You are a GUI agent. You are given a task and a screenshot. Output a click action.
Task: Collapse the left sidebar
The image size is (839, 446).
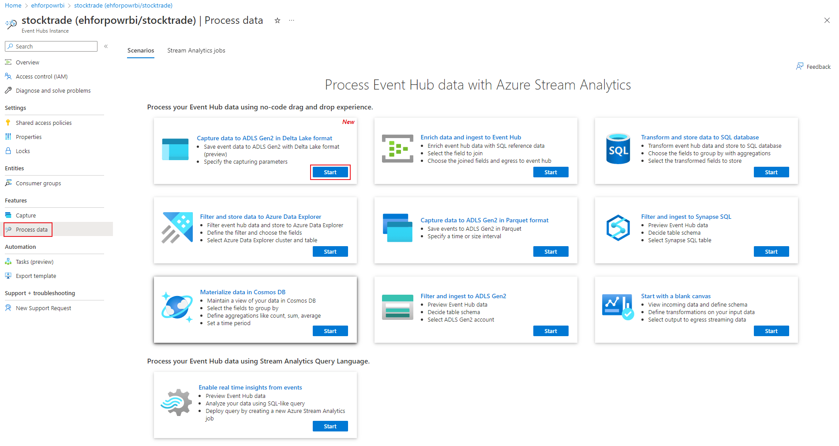106,46
